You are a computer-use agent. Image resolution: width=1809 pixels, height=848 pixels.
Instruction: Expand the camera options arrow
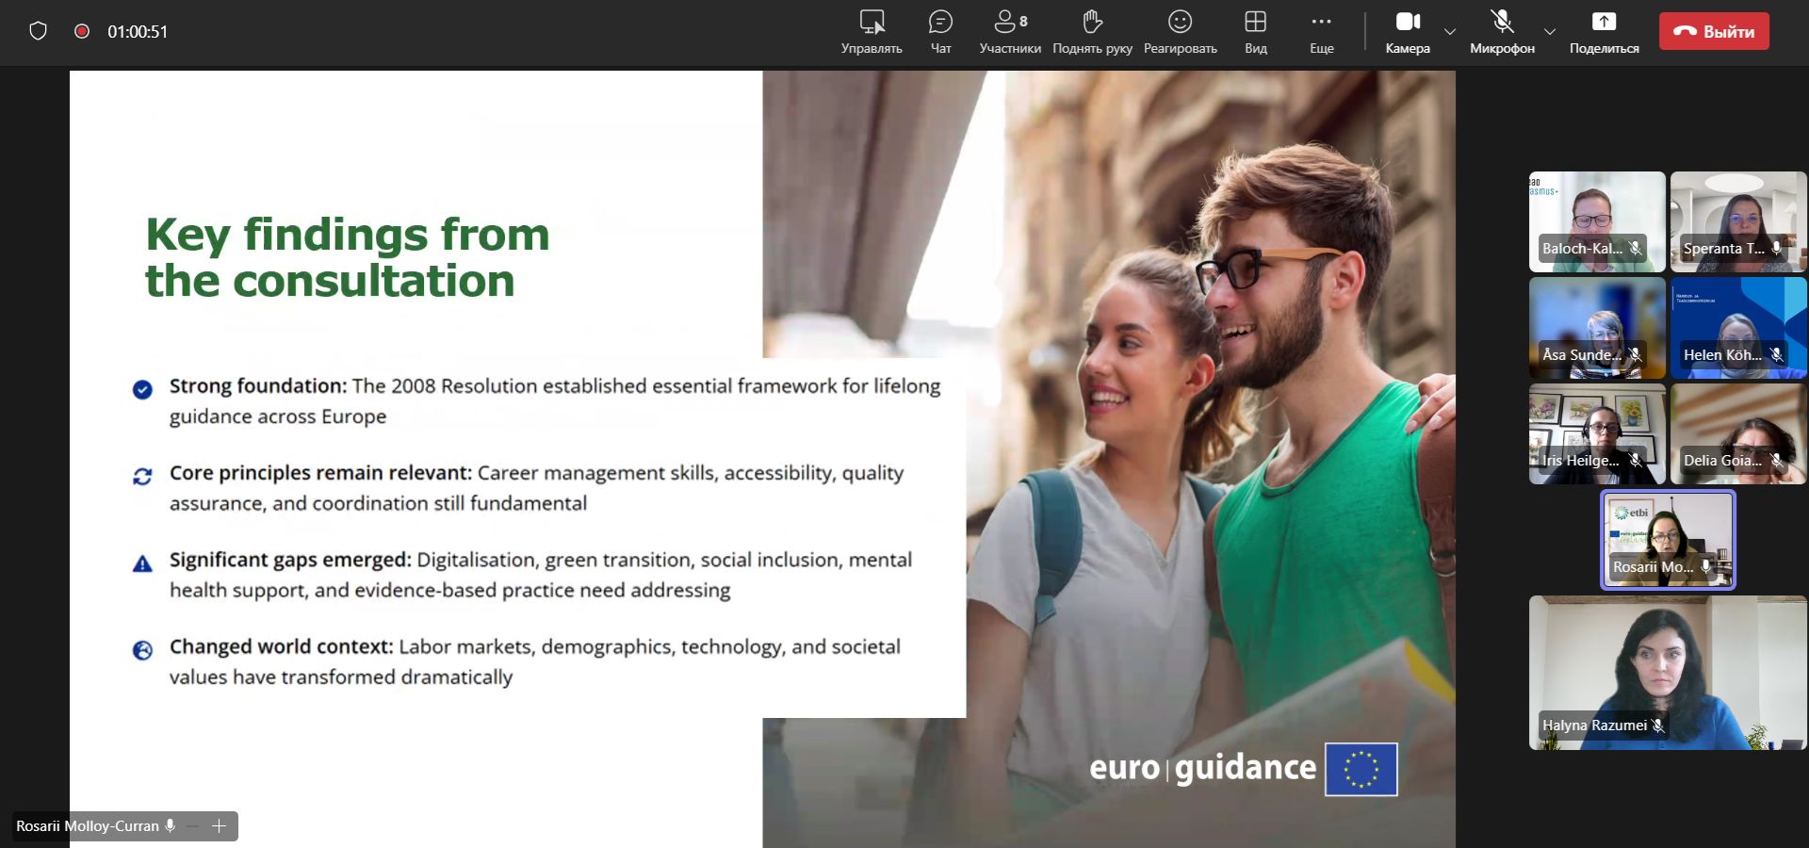(x=1450, y=32)
